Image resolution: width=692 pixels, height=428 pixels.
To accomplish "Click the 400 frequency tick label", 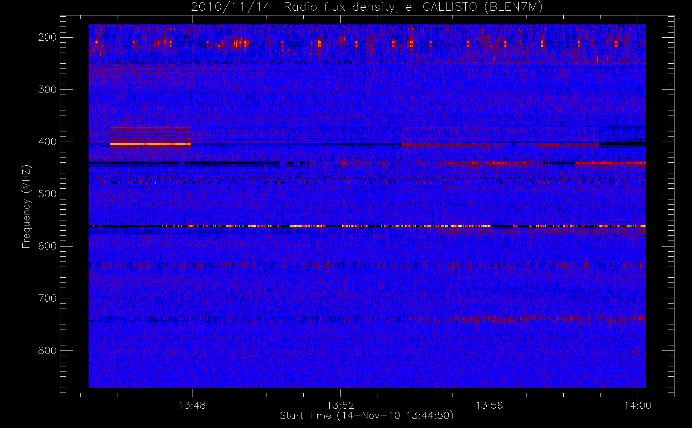I will click(47, 142).
